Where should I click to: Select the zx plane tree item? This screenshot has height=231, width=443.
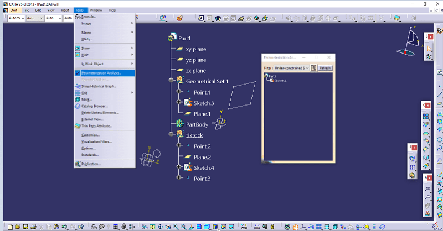click(x=196, y=71)
